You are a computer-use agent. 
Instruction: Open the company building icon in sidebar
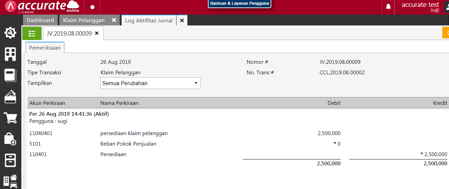(x=11, y=54)
